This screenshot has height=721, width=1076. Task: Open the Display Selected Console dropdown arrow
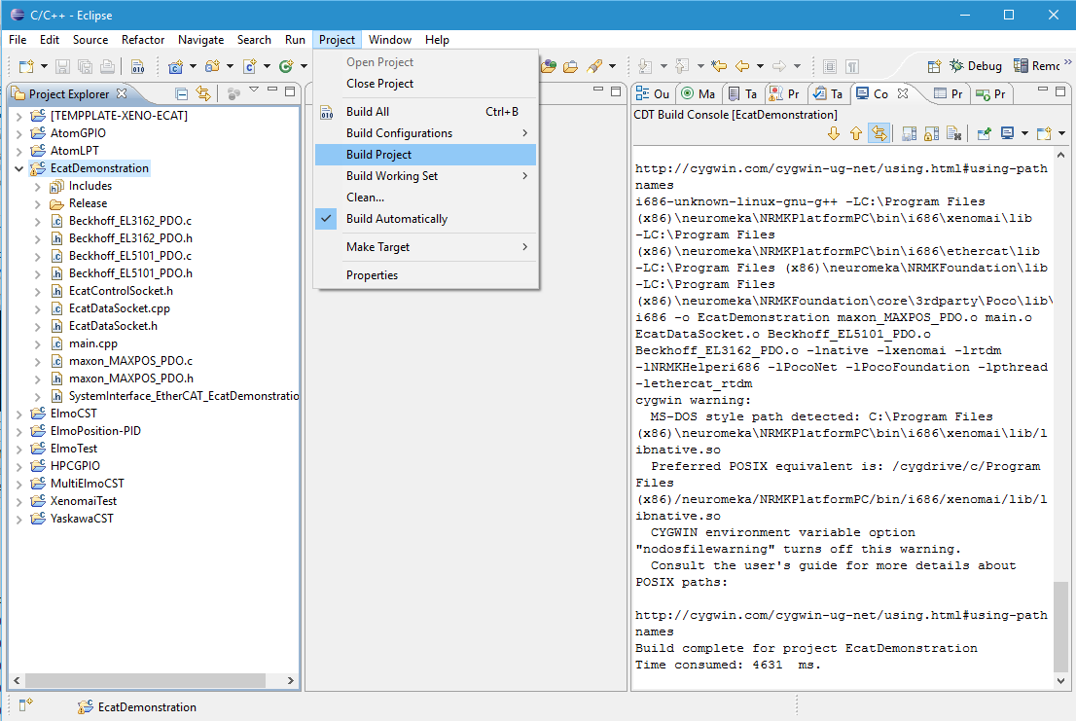tap(1024, 133)
